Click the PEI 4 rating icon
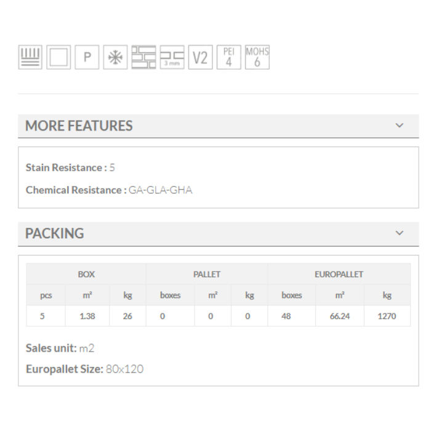The width and height of the screenshot is (431, 431). pyautogui.click(x=228, y=58)
